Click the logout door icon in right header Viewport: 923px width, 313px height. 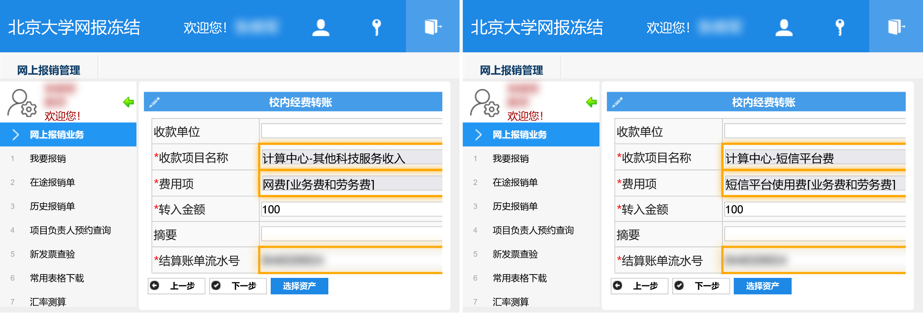coord(895,27)
